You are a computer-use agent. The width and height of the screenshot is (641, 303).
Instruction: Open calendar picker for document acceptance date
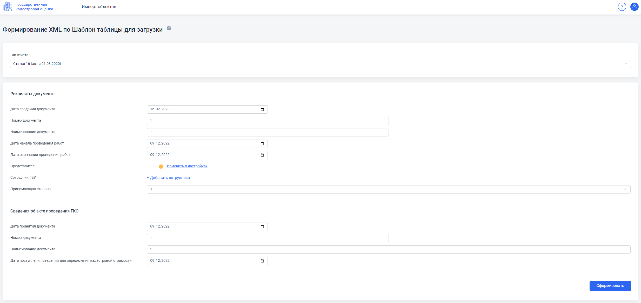click(x=262, y=227)
